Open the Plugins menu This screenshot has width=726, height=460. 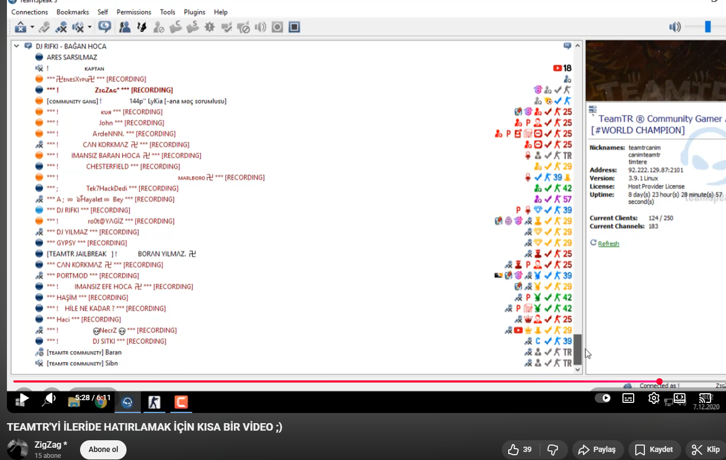click(x=194, y=12)
